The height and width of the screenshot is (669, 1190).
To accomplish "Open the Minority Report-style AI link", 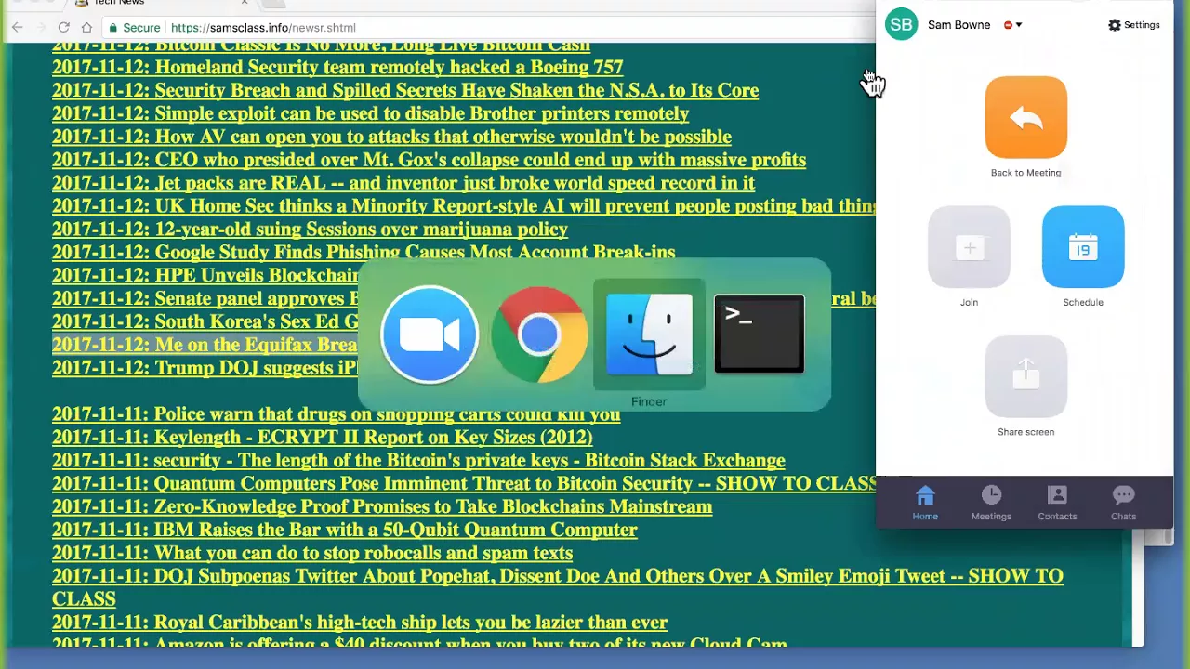I will click(x=464, y=206).
